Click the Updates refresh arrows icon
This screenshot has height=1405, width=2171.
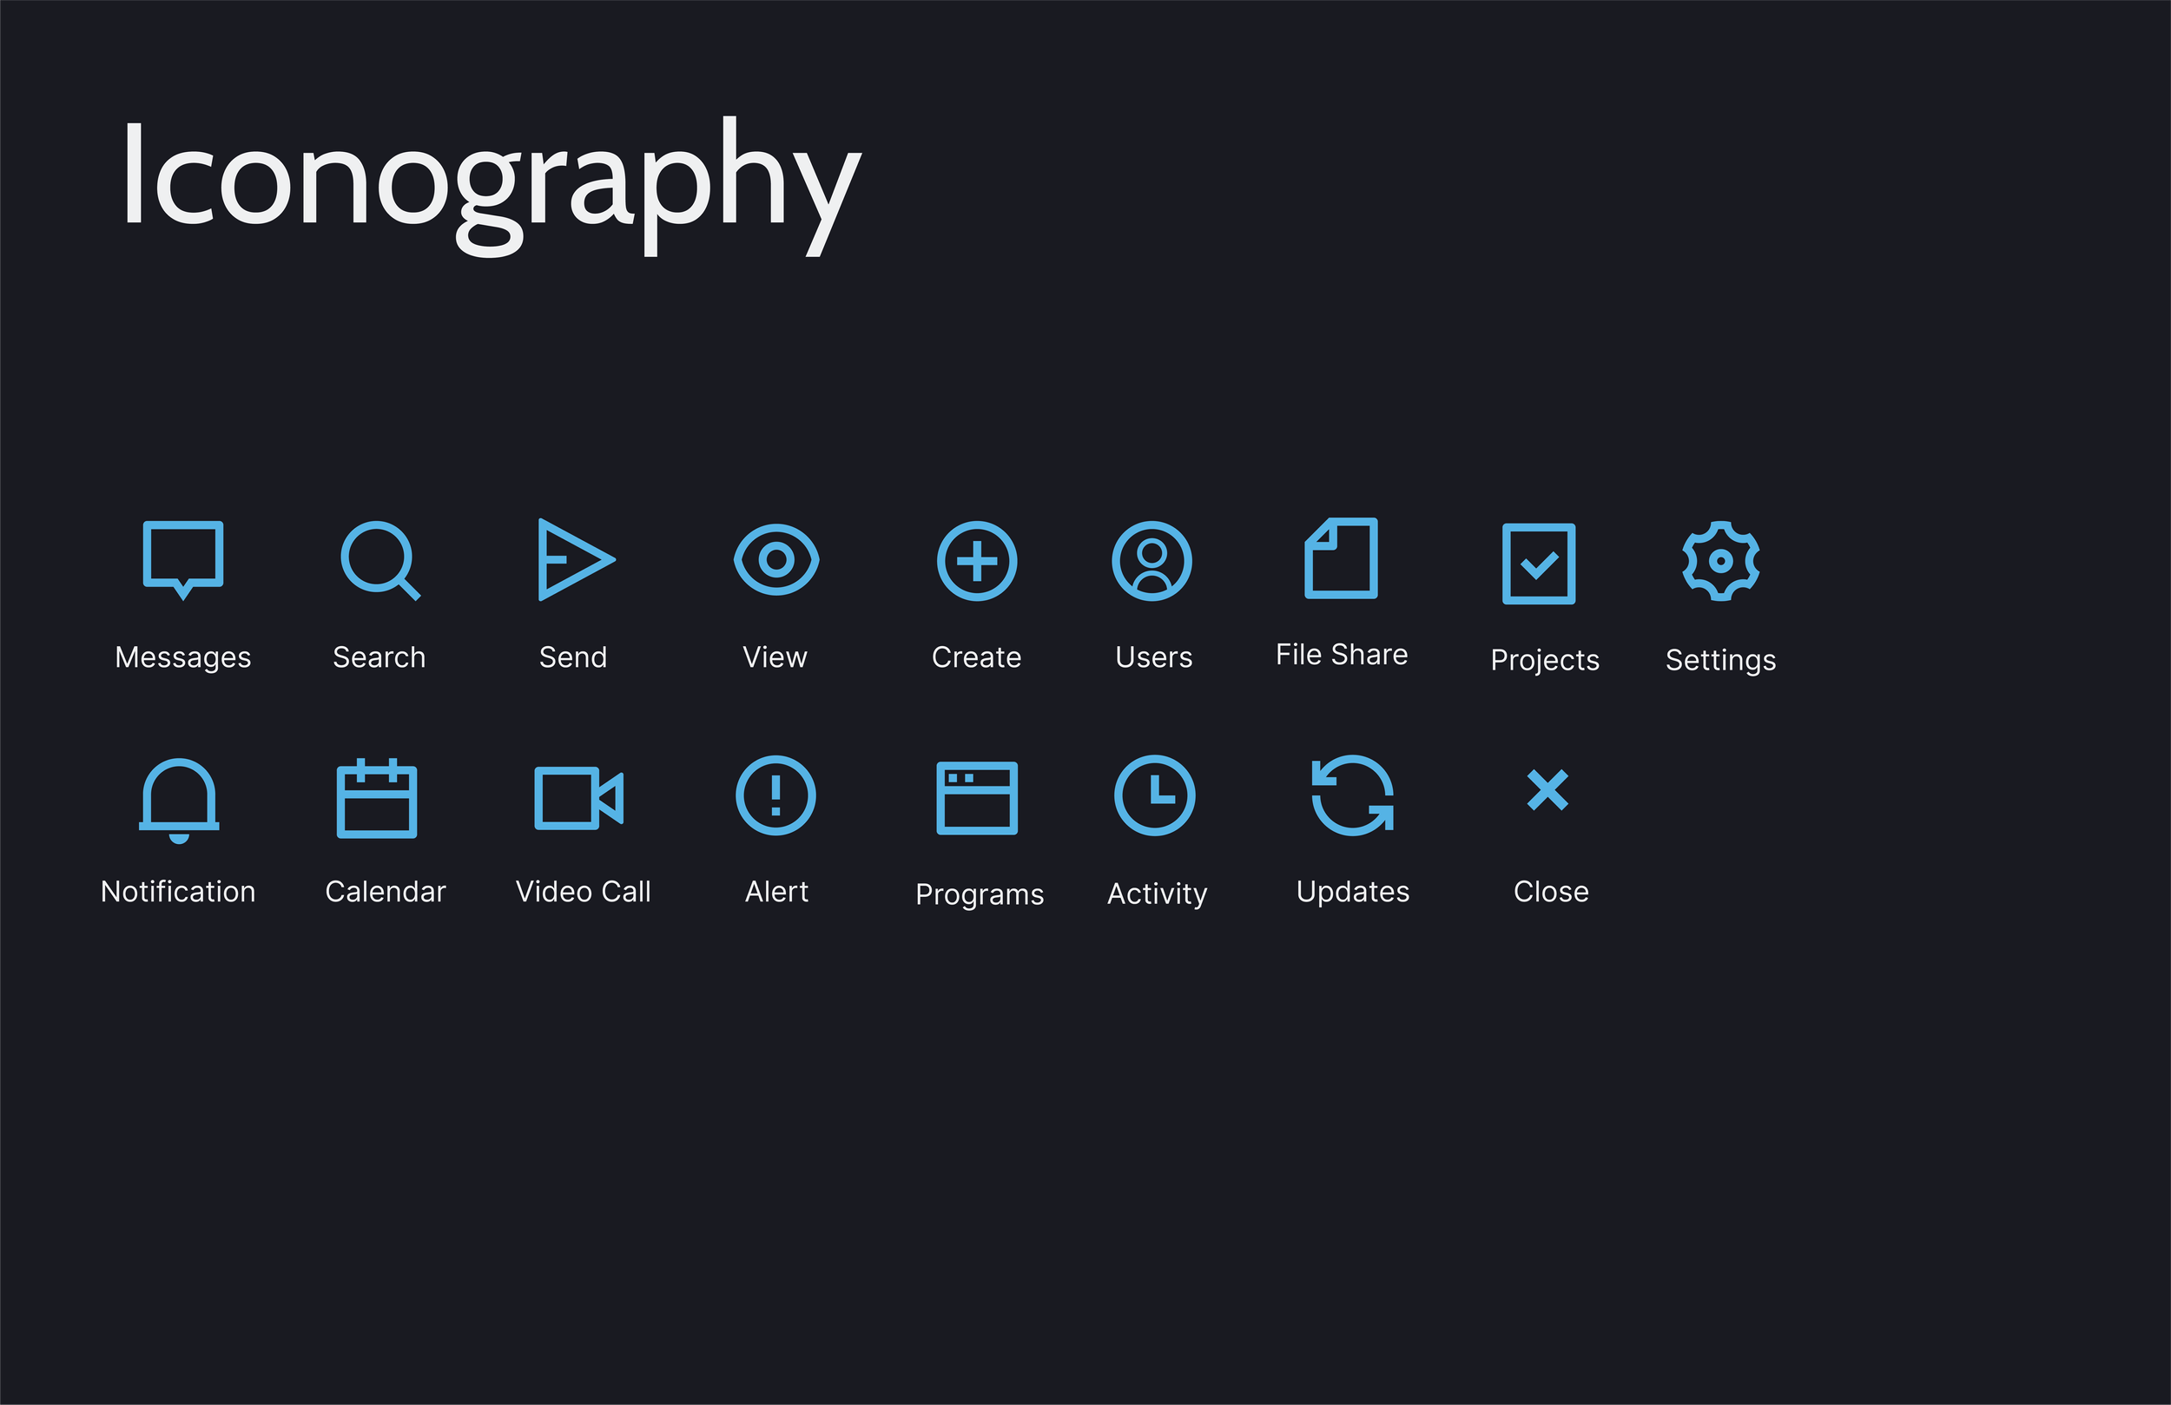pos(1353,795)
